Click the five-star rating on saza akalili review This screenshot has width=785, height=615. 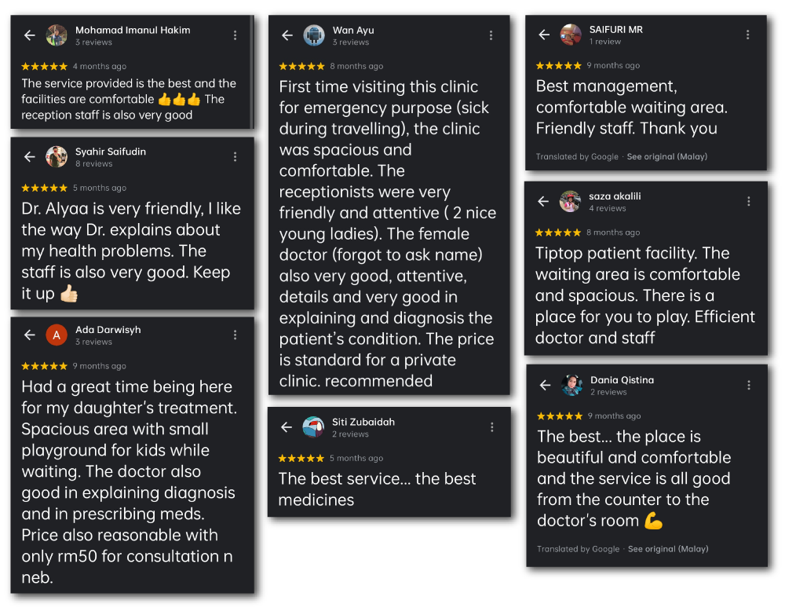click(x=558, y=232)
